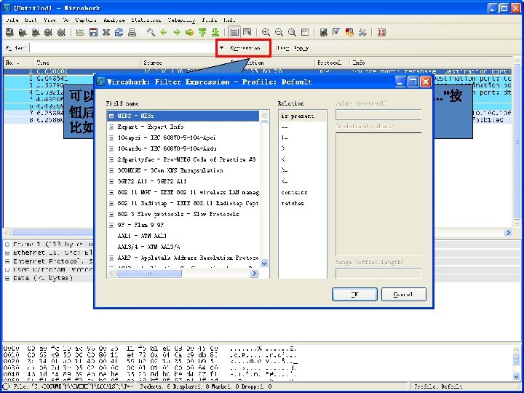This screenshot has width=524, height=393.
Task: Open help from the toolbar
Action: (x=381, y=33)
